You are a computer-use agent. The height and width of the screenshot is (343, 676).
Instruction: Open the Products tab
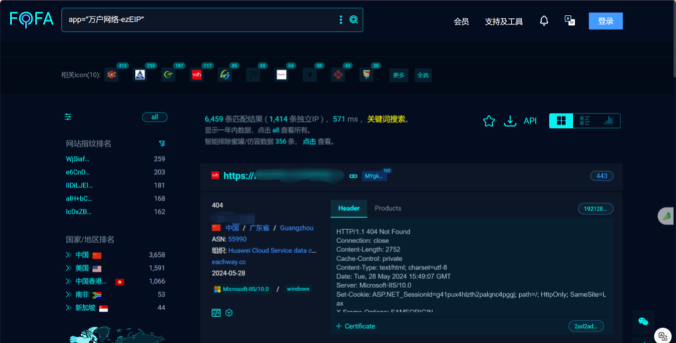click(x=387, y=208)
